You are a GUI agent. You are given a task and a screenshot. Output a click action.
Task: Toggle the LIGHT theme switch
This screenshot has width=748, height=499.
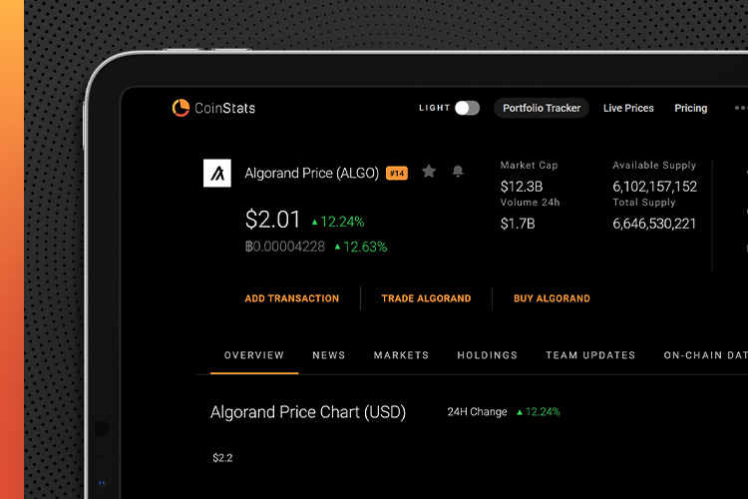(467, 108)
